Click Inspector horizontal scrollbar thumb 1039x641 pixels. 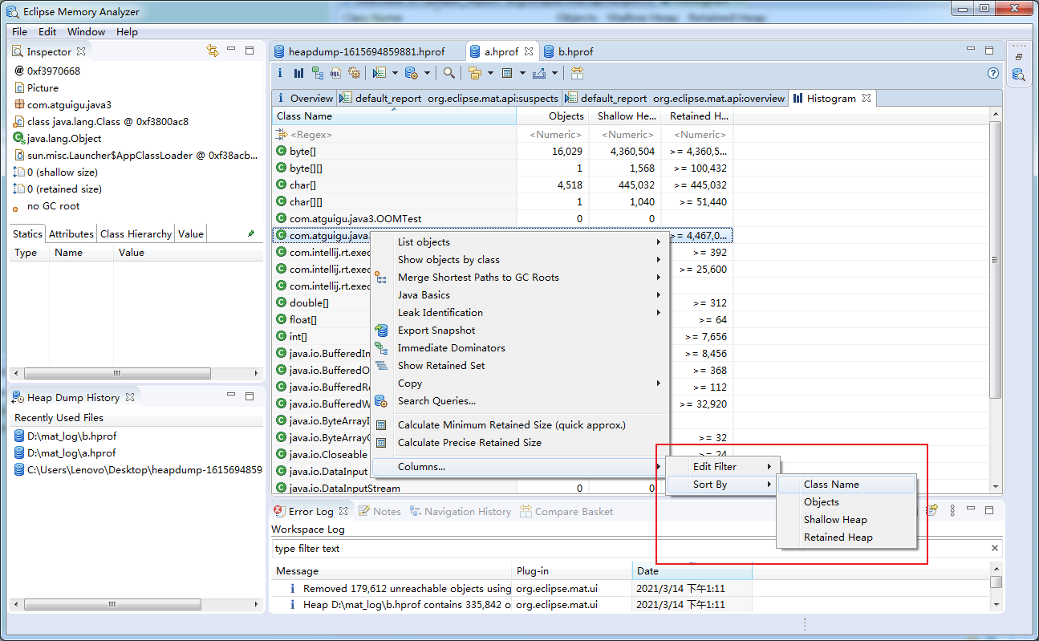point(117,373)
